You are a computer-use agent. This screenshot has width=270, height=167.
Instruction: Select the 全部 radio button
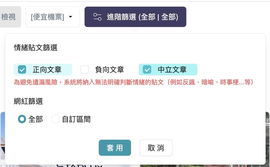22,119
